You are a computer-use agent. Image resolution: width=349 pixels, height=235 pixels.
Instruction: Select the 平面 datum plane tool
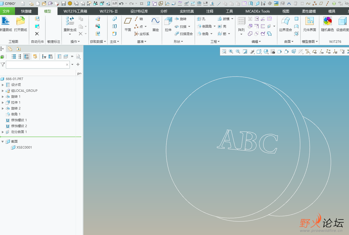pyautogui.click(x=128, y=24)
